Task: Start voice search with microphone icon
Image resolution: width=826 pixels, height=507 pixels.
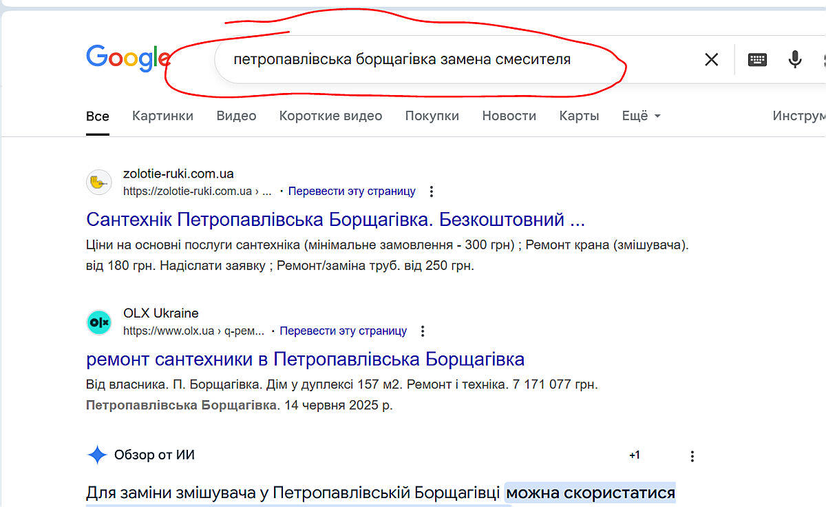Action: click(x=795, y=60)
